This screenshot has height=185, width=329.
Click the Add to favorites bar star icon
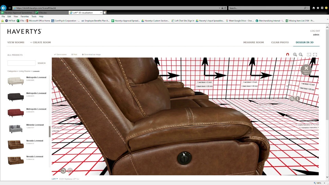pos(2,21)
